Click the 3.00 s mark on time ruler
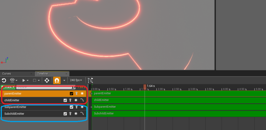This screenshot has height=130, width=266. tap(194, 89)
